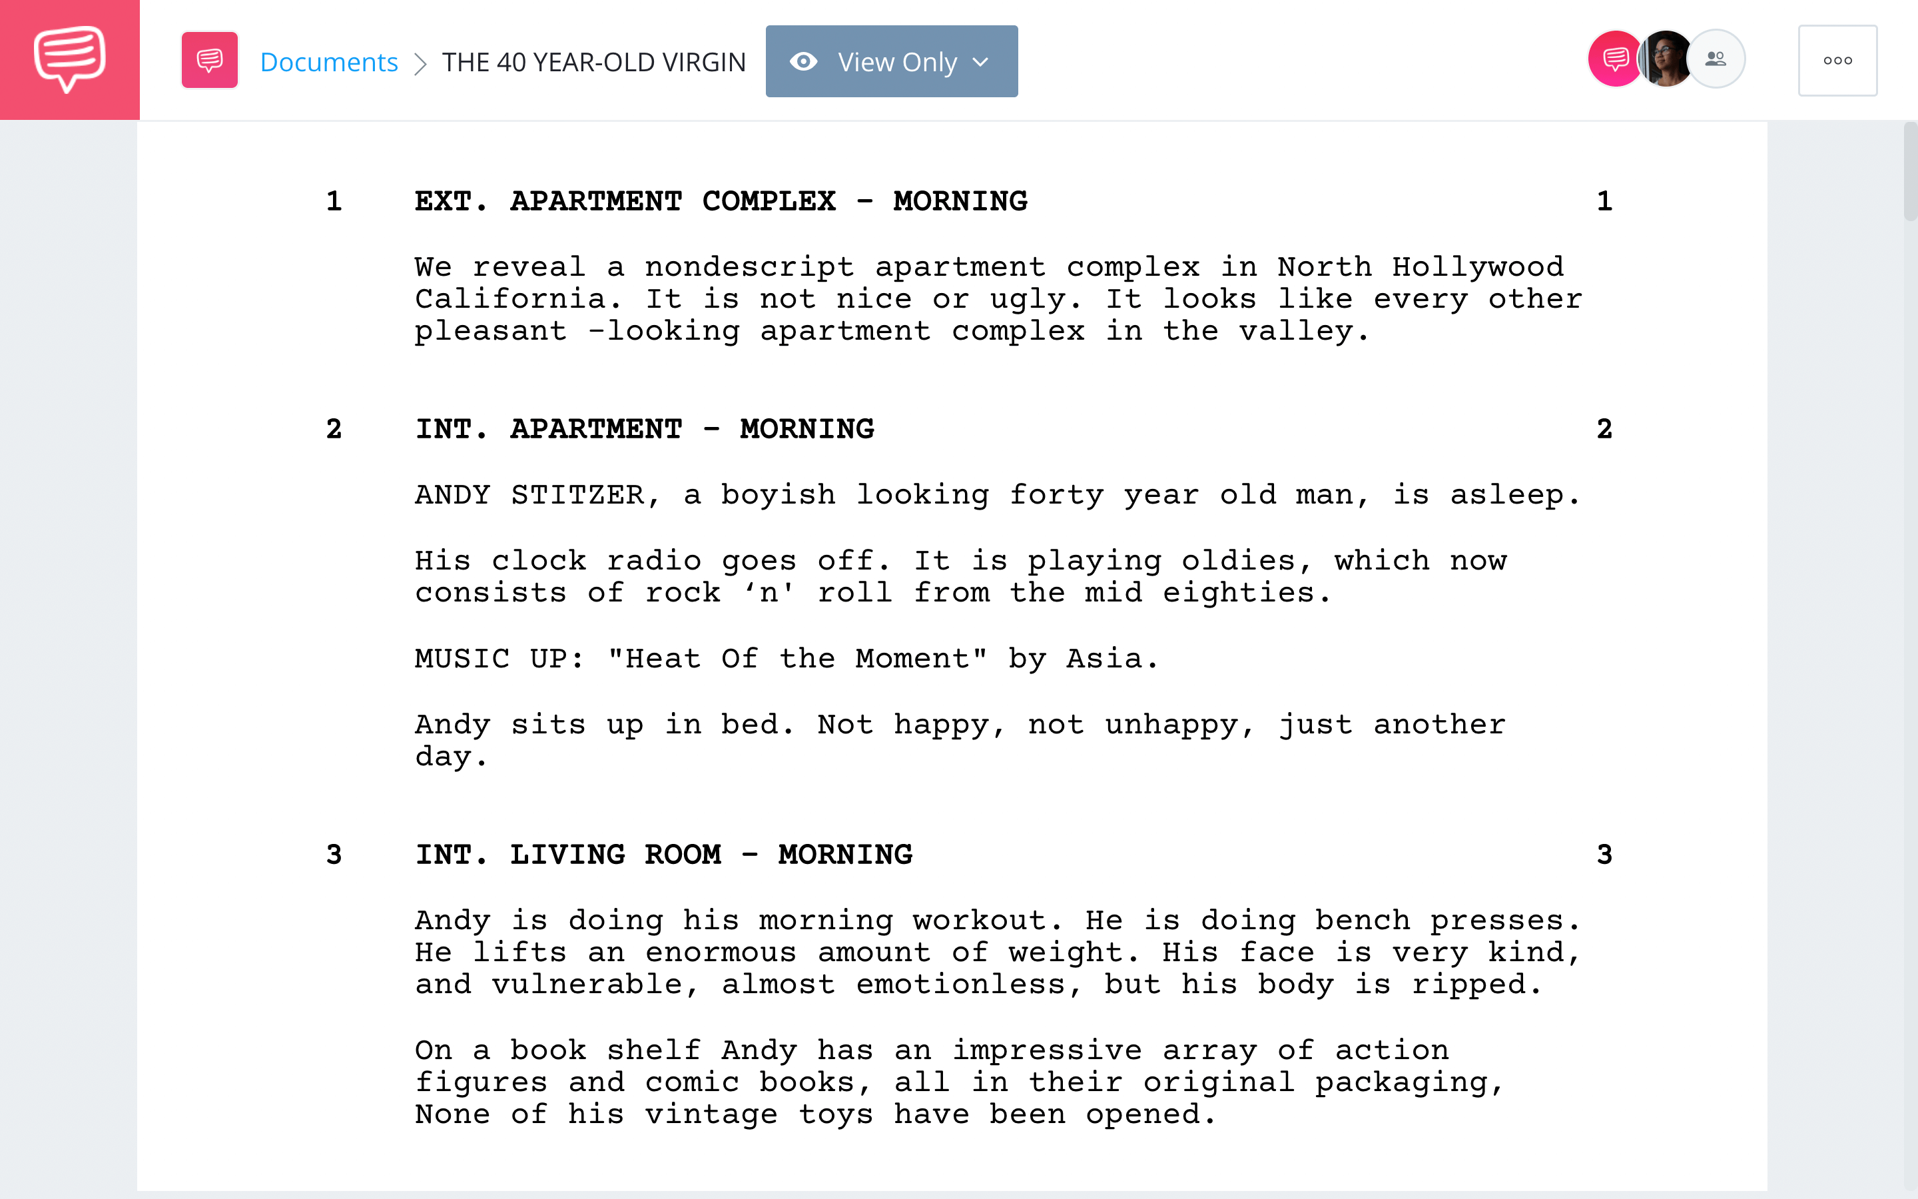Click the pink square document icon left of Documents

pyautogui.click(x=208, y=62)
